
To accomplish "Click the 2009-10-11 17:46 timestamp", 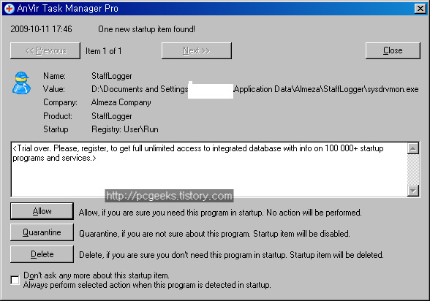I will pyautogui.click(x=41, y=29).
